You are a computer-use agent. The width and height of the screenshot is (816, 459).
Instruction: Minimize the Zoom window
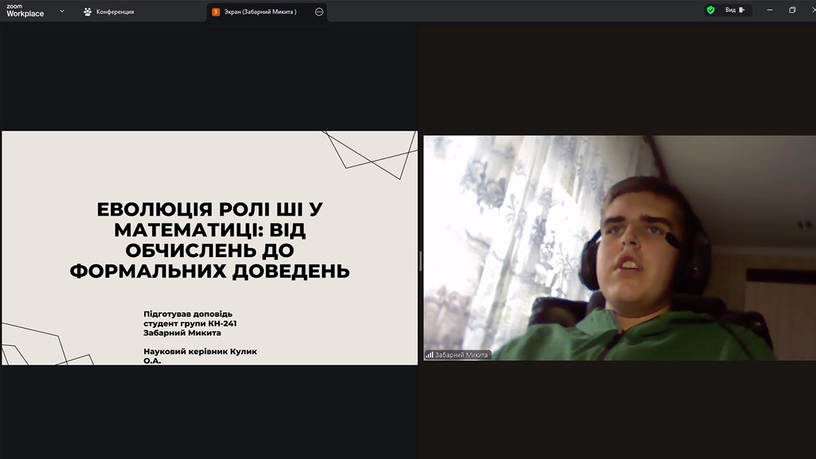click(x=770, y=10)
